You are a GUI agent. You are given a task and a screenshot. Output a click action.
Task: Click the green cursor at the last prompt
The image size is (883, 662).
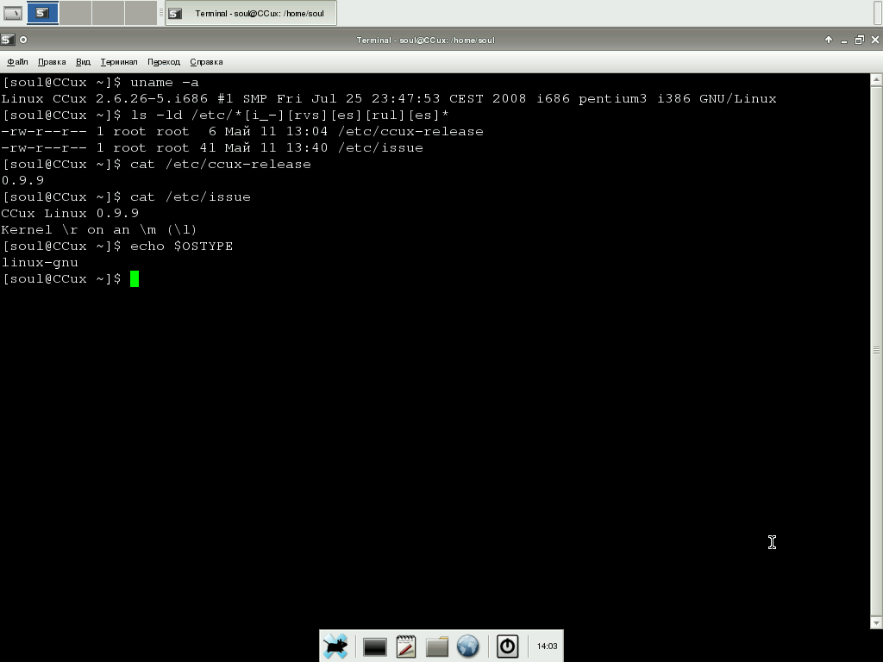click(135, 278)
